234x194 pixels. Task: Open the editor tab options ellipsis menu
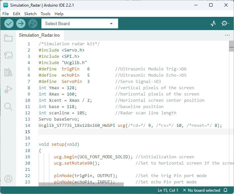227,35
